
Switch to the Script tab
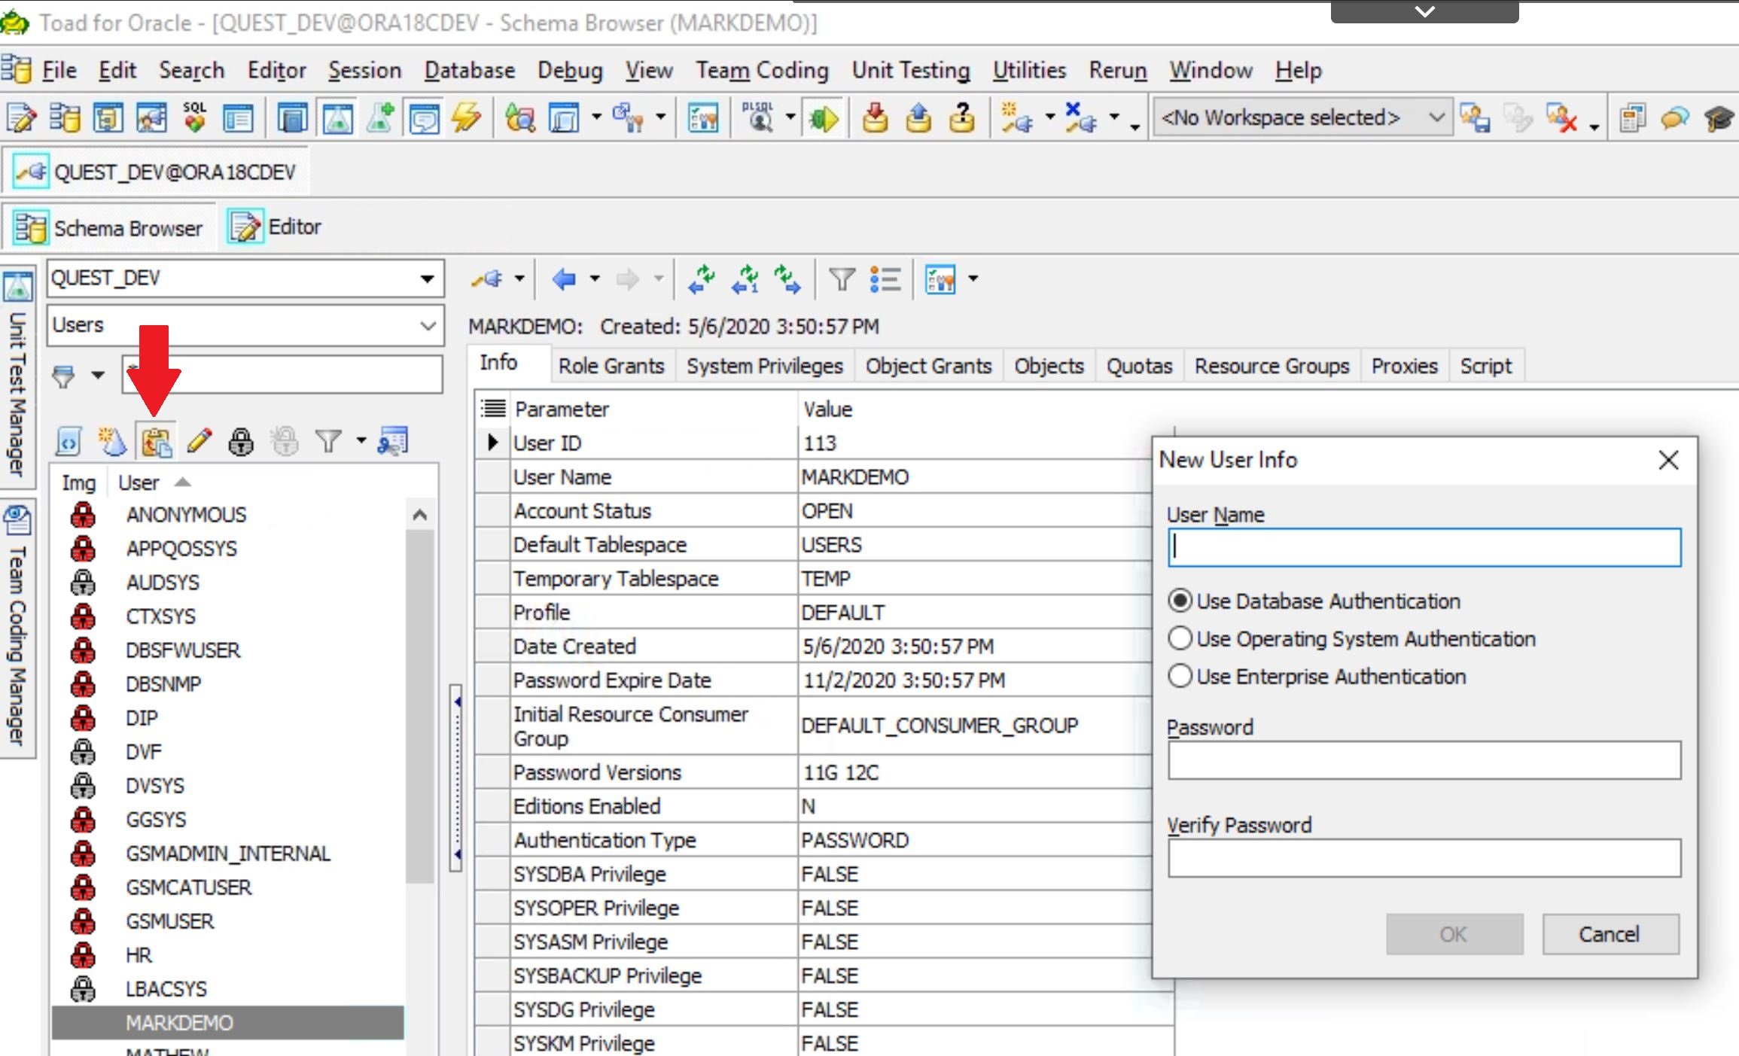[x=1487, y=365]
